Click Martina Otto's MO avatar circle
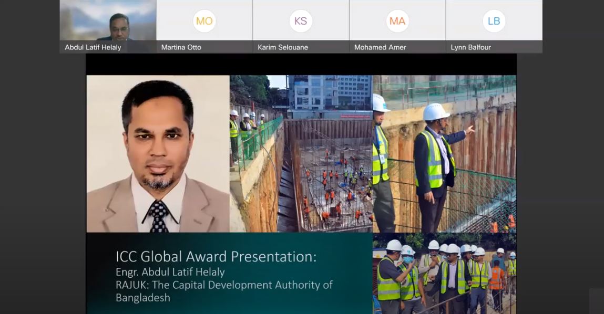 (x=204, y=21)
